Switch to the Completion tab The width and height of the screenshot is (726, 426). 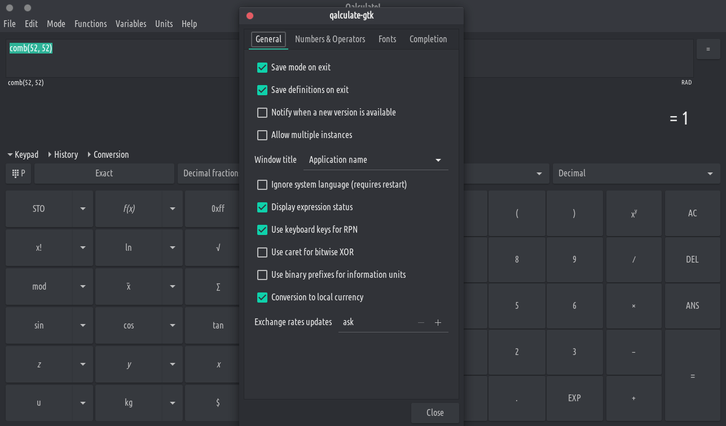pos(428,39)
